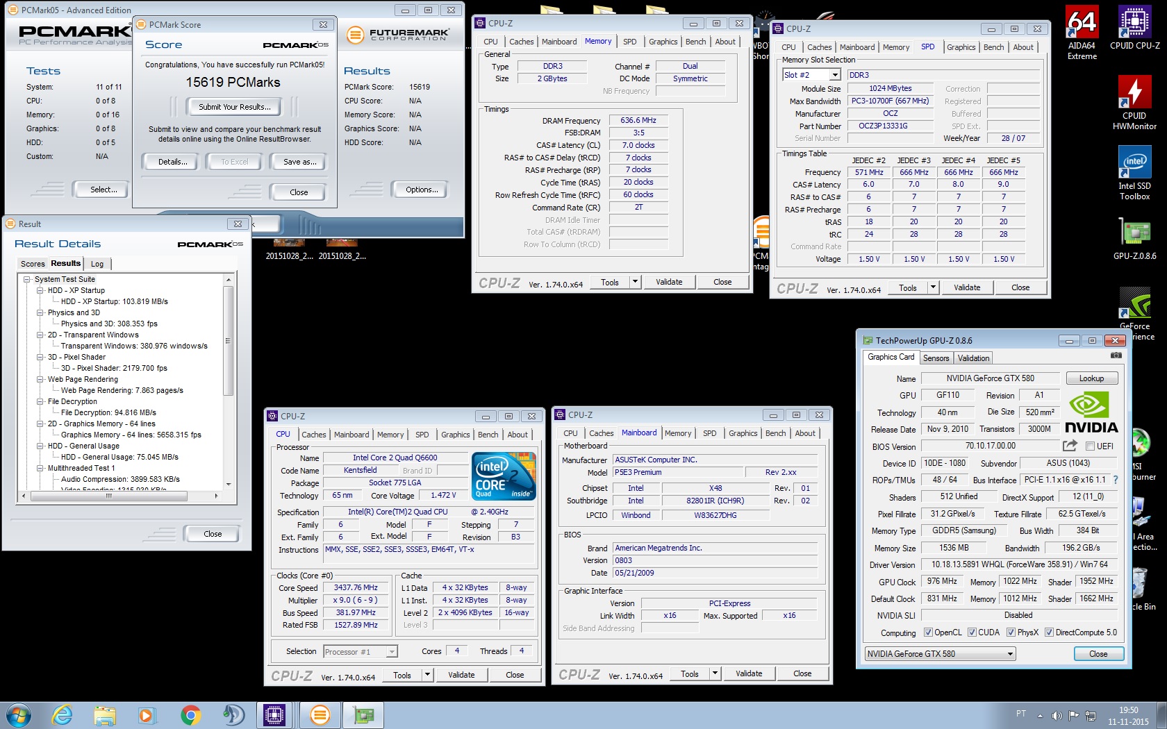
Task: Launch Internet Explorer from the taskbar
Action: pyautogui.click(x=63, y=715)
